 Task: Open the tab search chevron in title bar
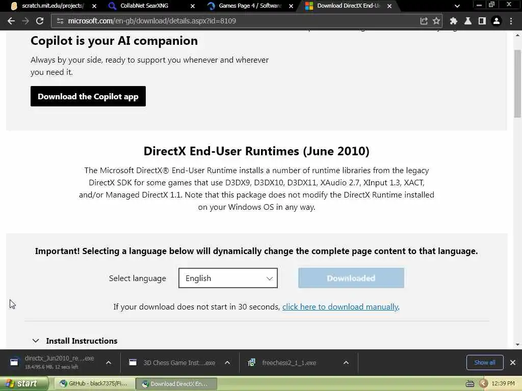(x=457, y=6)
